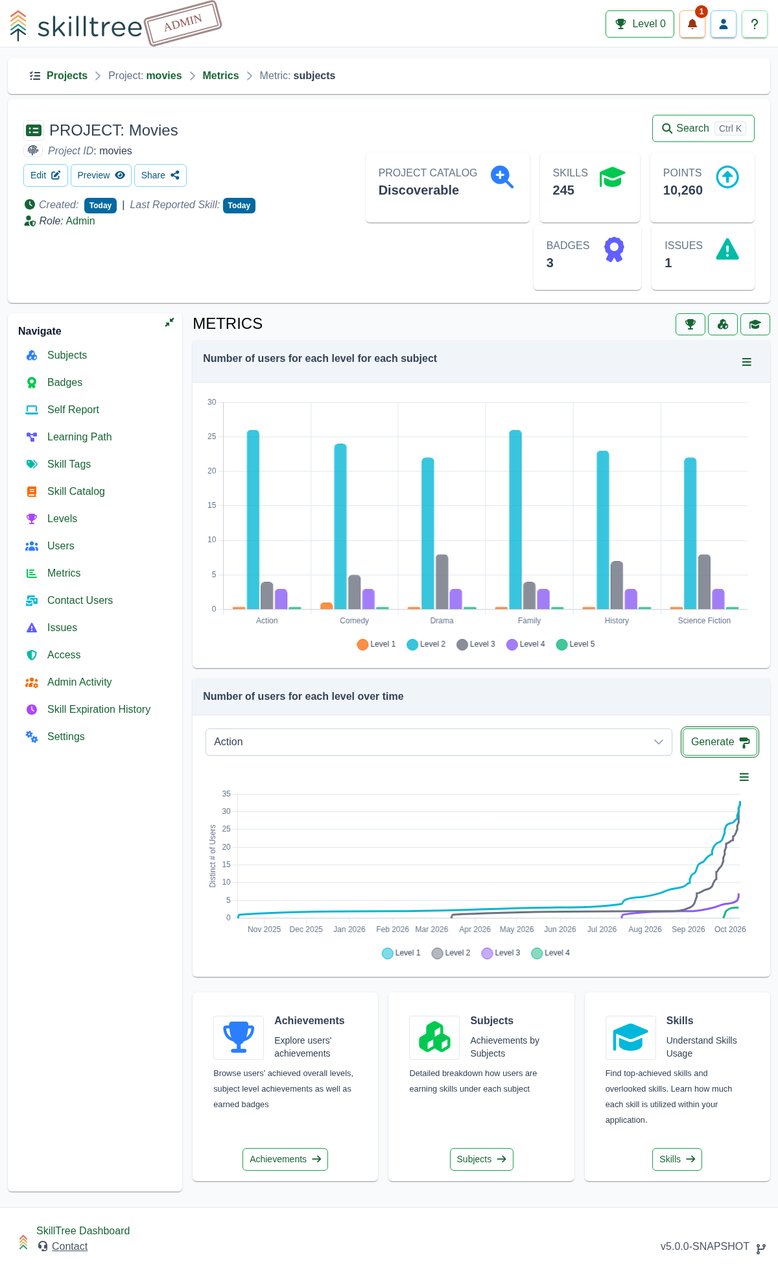Click the Achievements arrow button

(285, 1159)
